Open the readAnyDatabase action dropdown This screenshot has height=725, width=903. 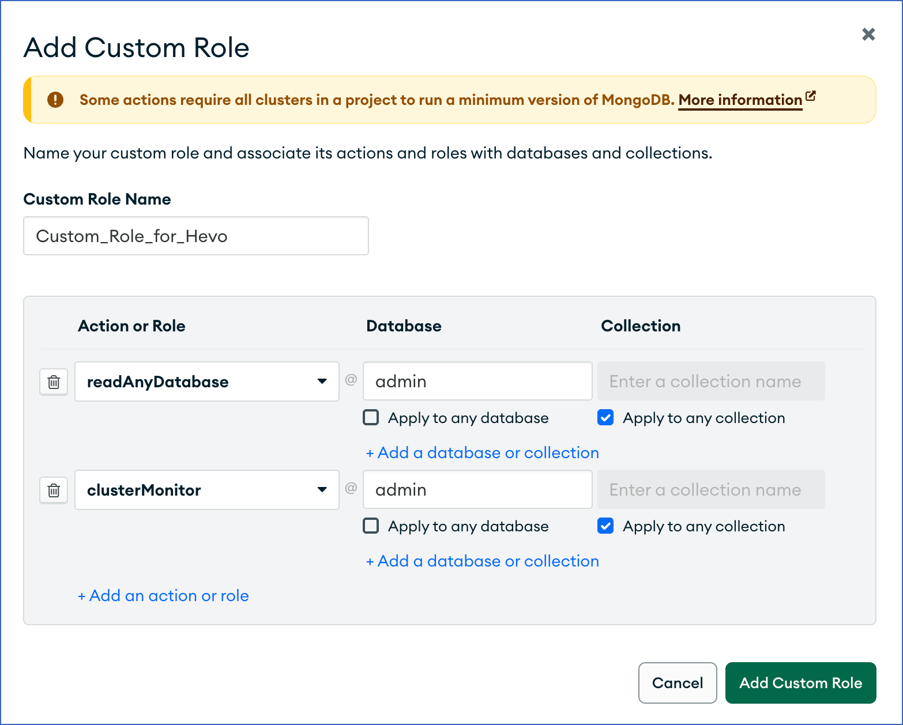(x=207, y=382)
